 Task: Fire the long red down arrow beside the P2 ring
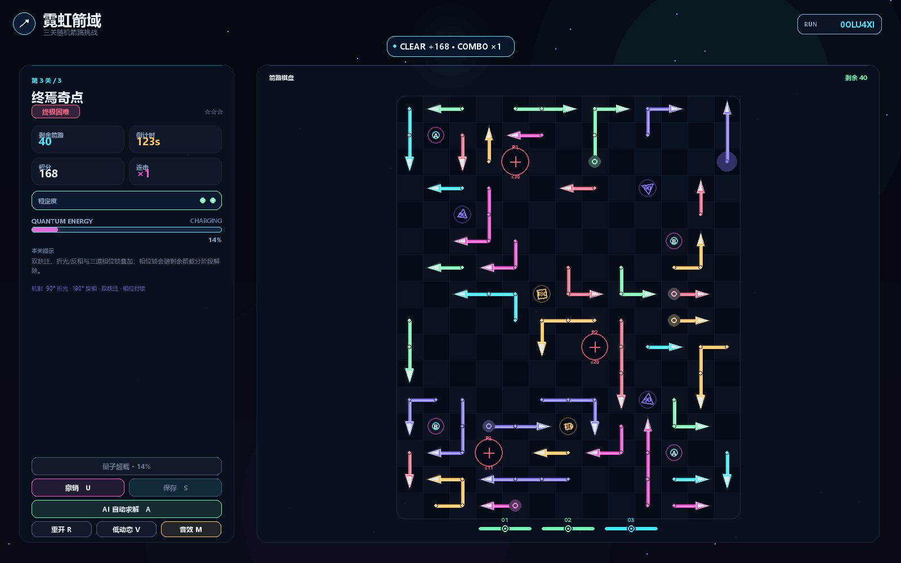tap(621, 363)
